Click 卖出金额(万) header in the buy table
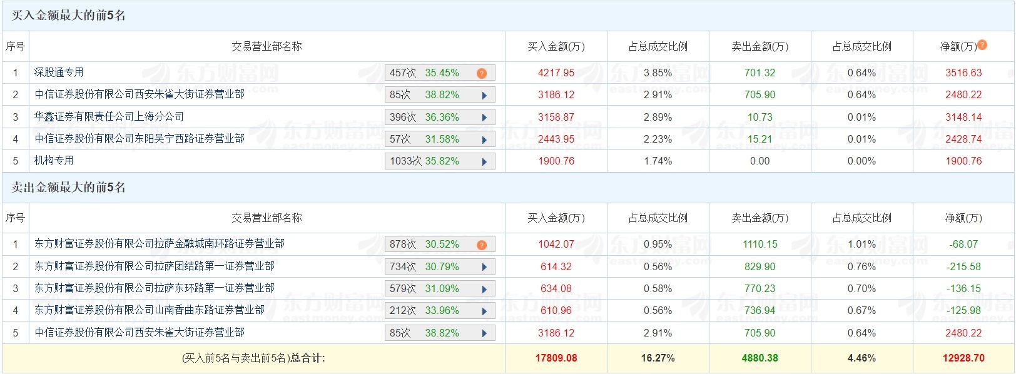The image size is (1016, 374). (760, 47)
